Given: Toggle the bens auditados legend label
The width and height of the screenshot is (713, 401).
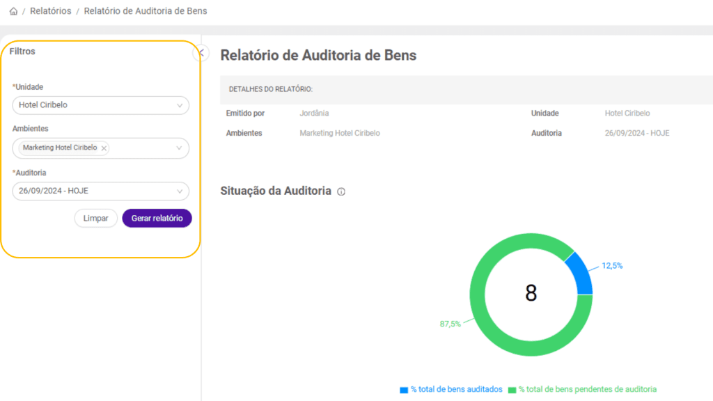Looking at the screenshot, I should (456, 390).
